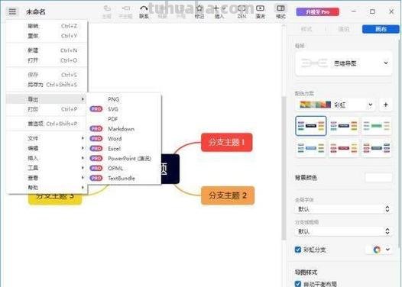Click the background color (背景颜色) swatch

coord(378,177)
